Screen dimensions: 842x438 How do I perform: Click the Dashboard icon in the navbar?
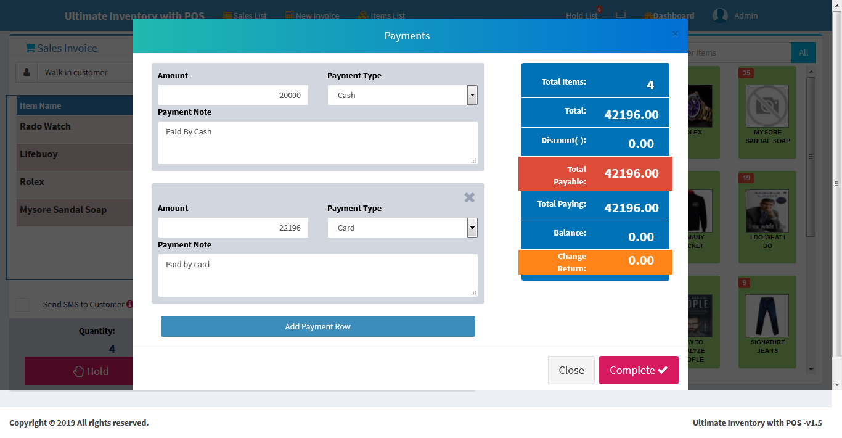pos(648,15)
